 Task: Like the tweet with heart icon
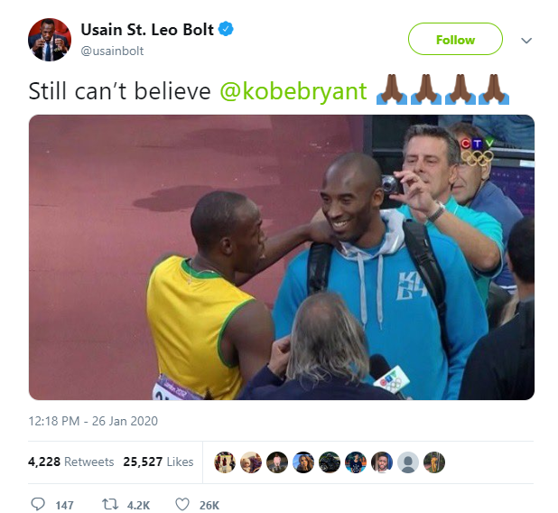[182, 505]
